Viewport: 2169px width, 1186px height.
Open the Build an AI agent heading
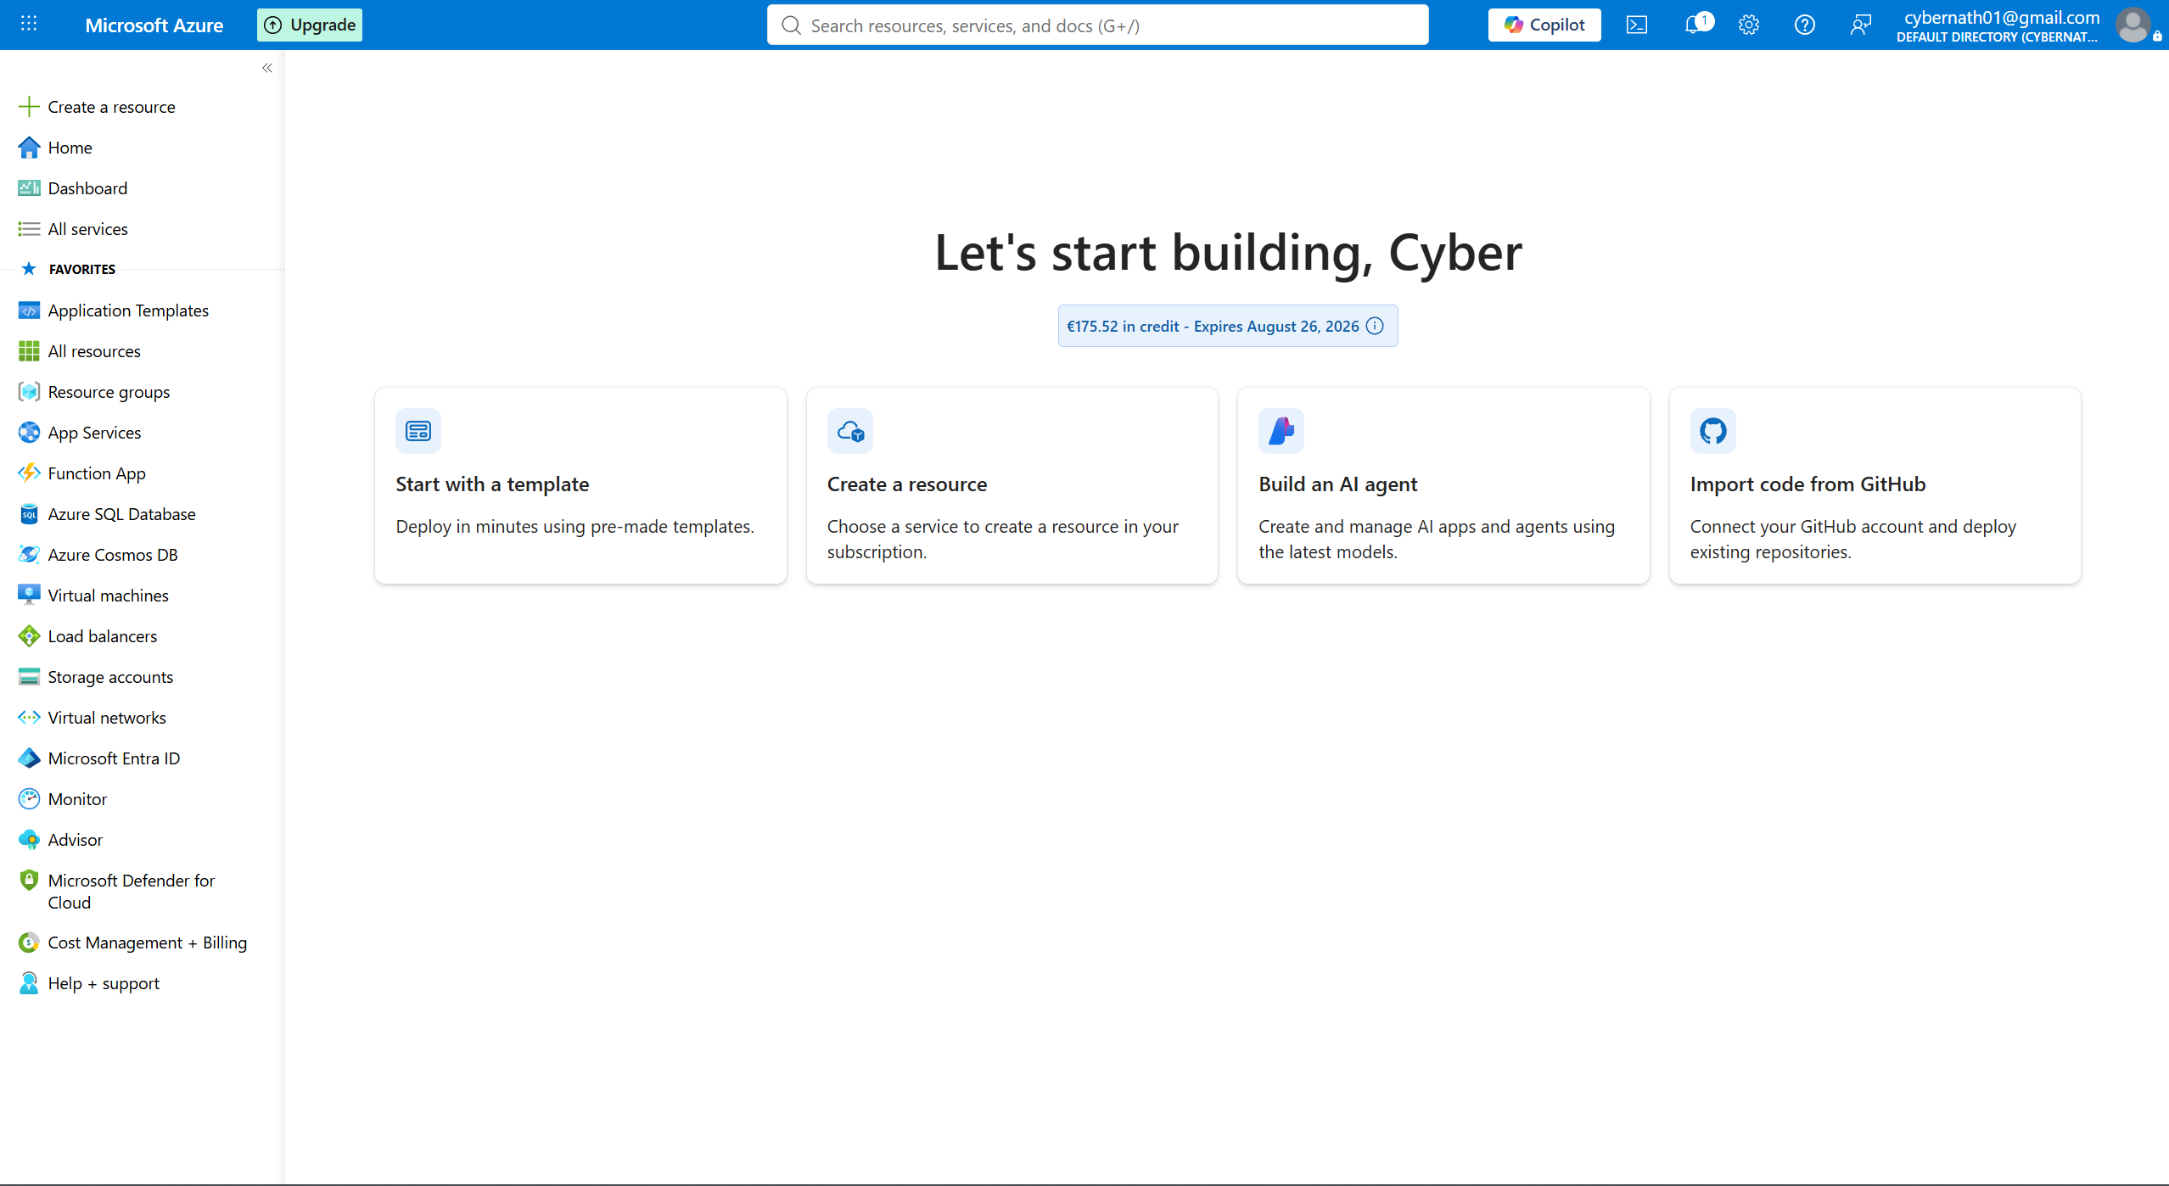1338,484
